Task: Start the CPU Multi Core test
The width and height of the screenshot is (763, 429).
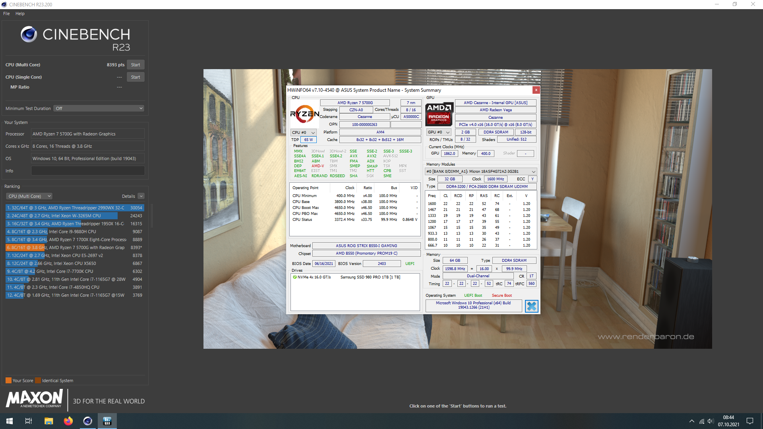Action: pyautogui.click(x=136, y=65)
